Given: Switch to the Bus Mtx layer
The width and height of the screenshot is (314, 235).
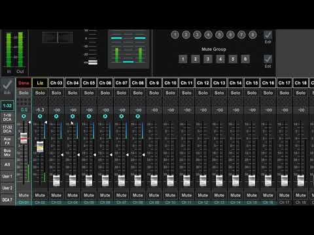Looking at the screenshot, I should click(7, 153).
